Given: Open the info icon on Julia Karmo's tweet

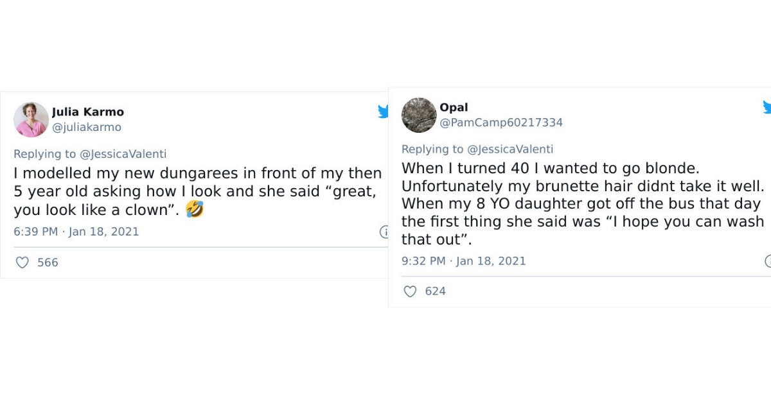Looking at the screenshot, I should (386, 232).
